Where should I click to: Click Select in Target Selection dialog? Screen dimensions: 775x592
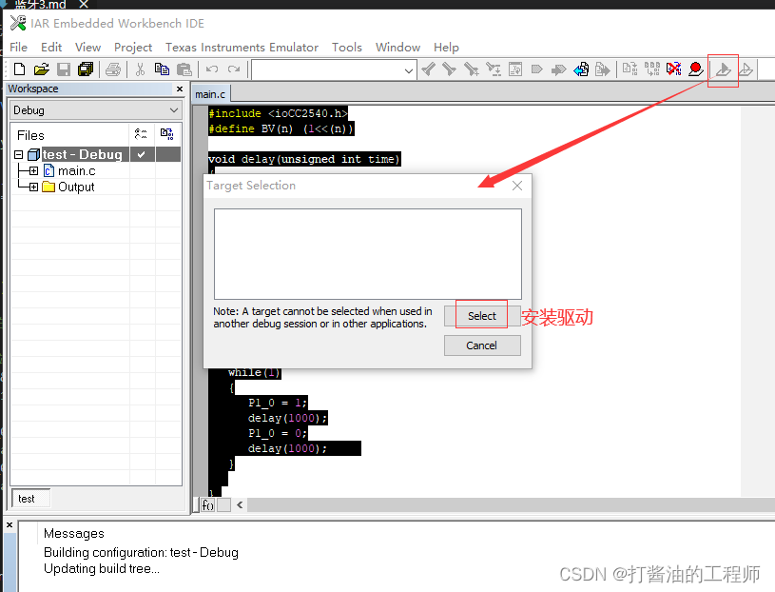(482, 316)
